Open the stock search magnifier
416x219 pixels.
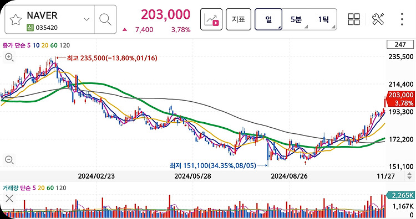[x=105, y=19]
